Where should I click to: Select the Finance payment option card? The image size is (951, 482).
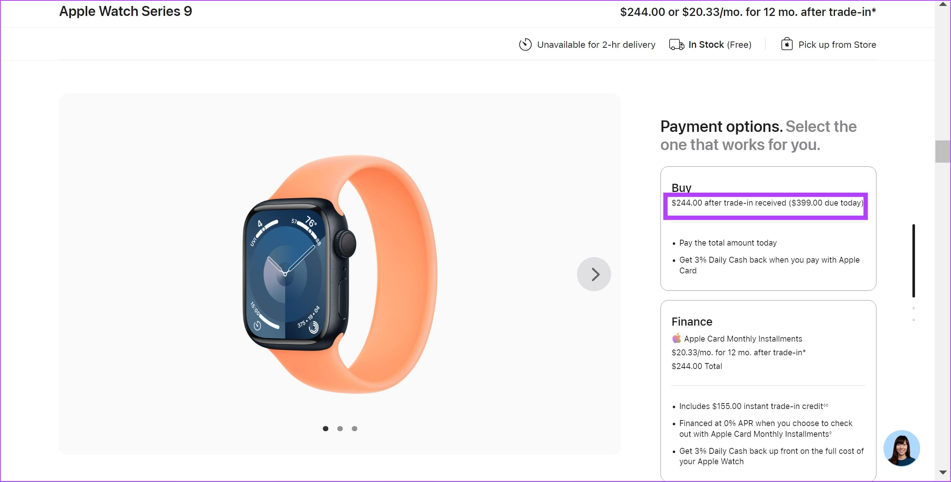pyautogui.click(x=768, y=389)
